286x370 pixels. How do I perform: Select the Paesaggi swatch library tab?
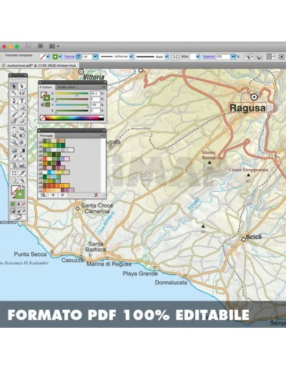[46, 135]
